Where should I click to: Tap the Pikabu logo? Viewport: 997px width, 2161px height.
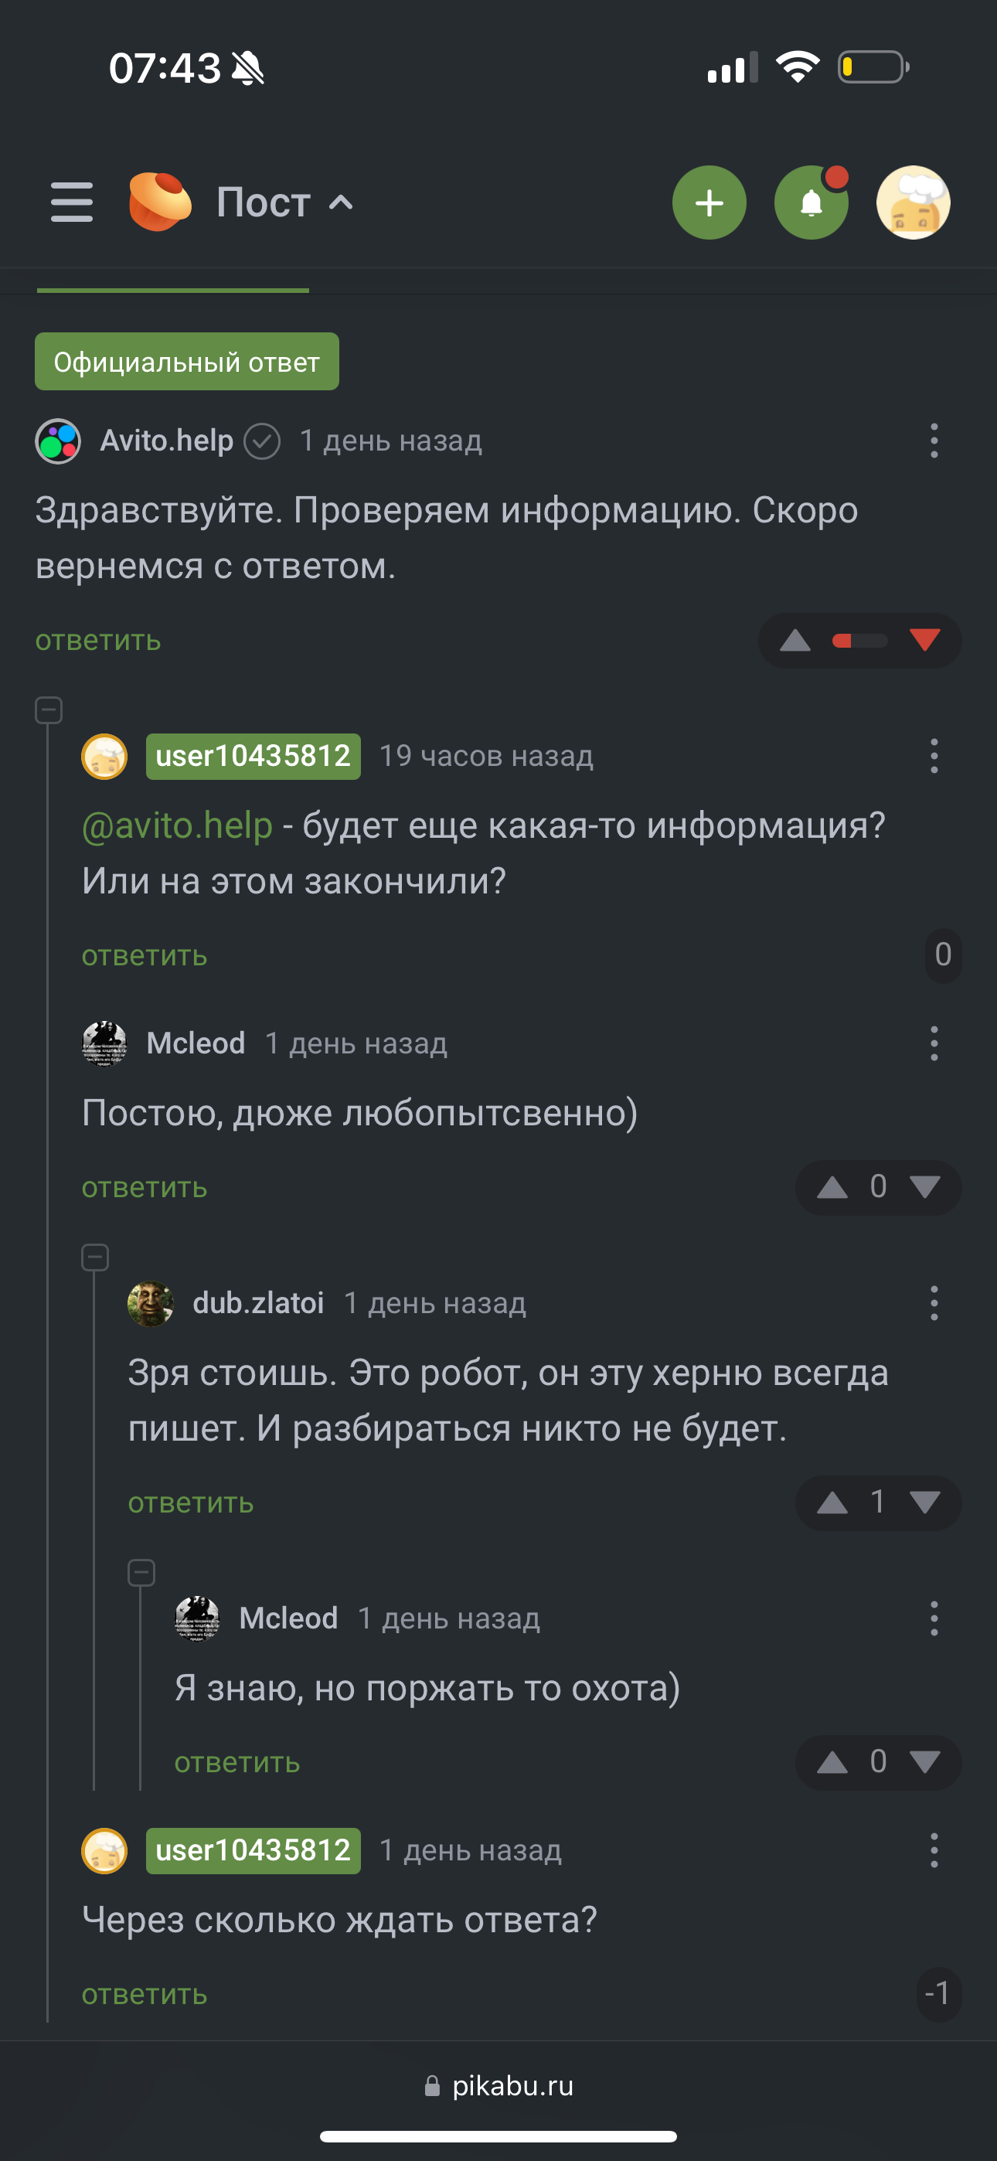159,201
